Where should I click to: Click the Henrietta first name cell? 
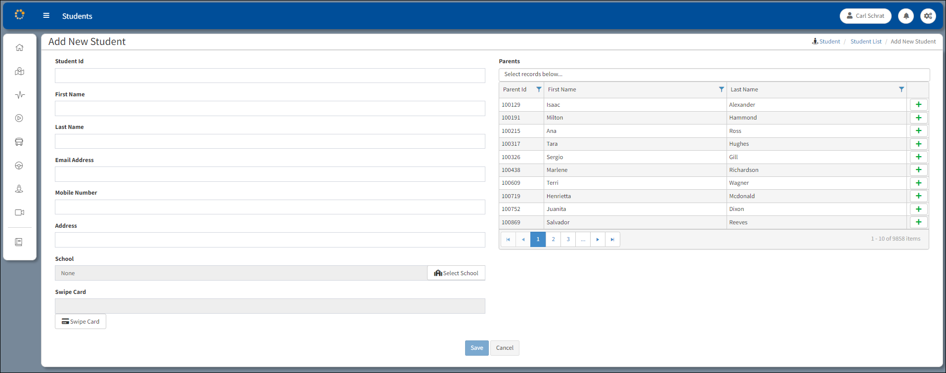click(x=635, y=196)
